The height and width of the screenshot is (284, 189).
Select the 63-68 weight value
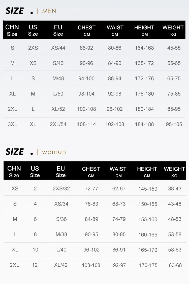(175, 265)
